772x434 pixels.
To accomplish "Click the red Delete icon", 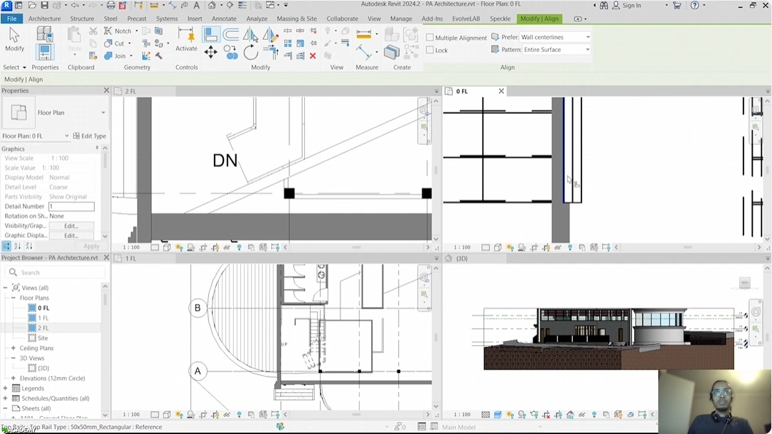I will pos(313,55).
